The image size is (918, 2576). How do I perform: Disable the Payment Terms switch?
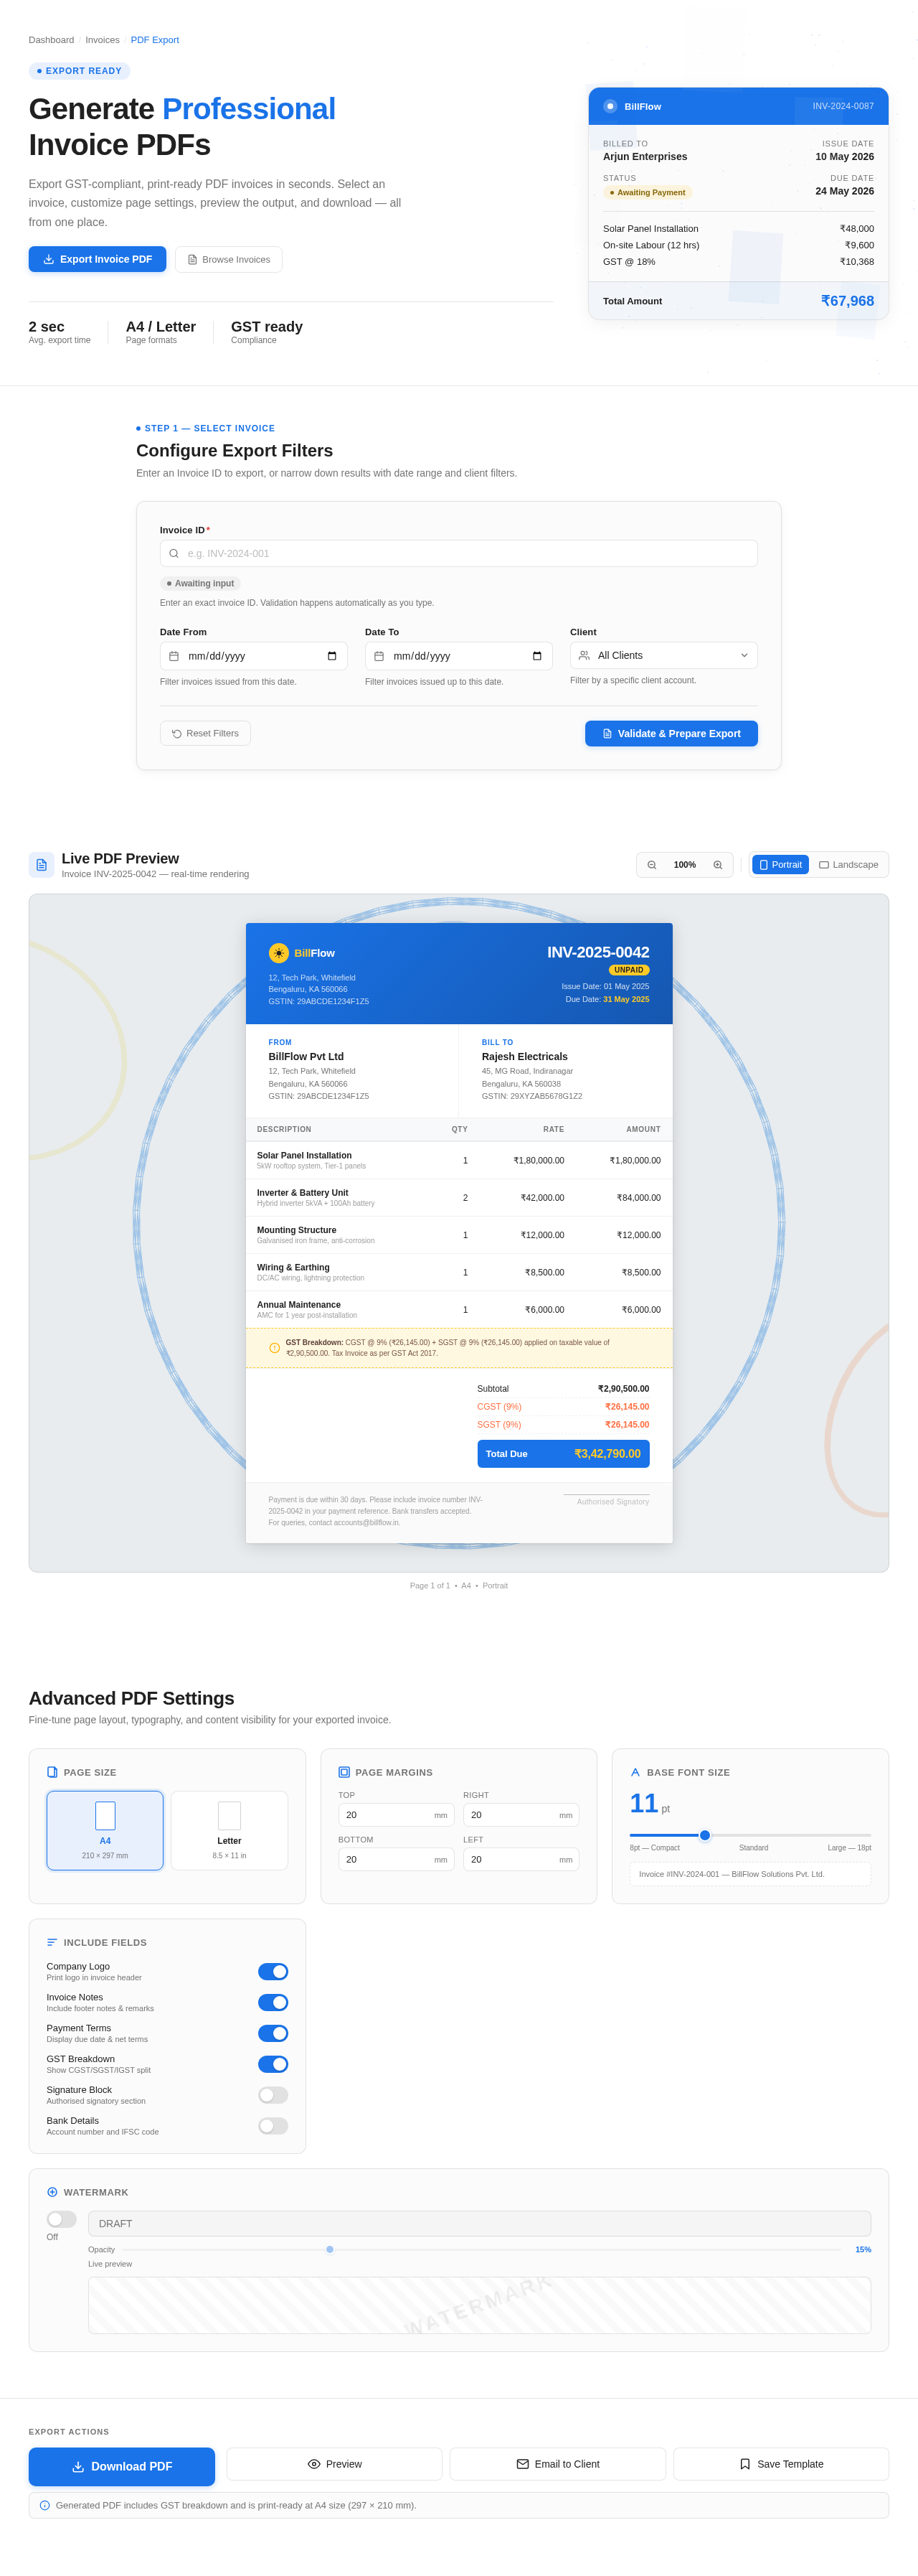273,2033
